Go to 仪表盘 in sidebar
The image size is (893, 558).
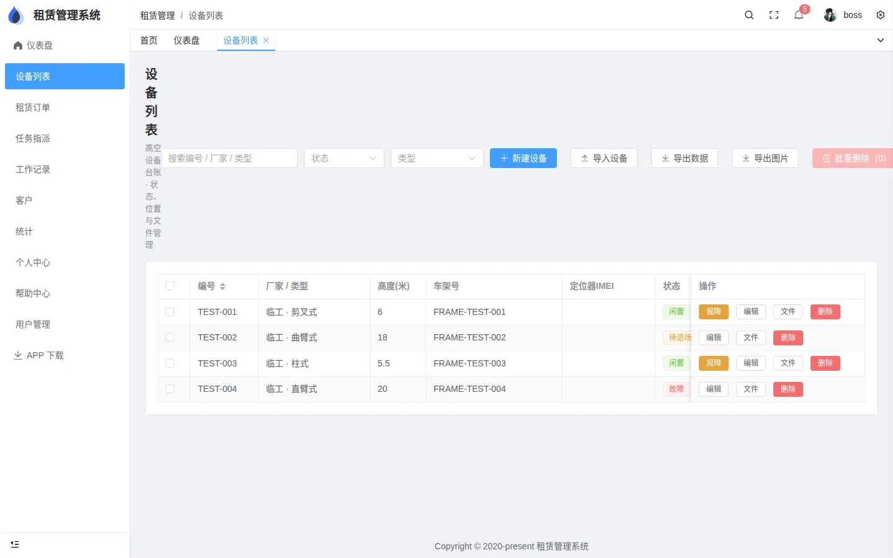[64, 45]
